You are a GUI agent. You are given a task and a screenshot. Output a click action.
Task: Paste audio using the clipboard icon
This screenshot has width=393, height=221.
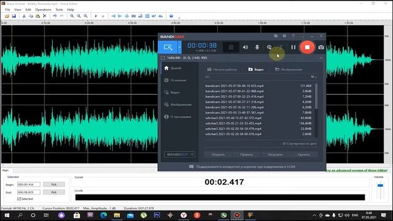point(37,16)
